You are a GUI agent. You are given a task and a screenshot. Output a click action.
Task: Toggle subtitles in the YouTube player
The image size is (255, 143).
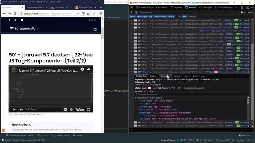(65, 110)
